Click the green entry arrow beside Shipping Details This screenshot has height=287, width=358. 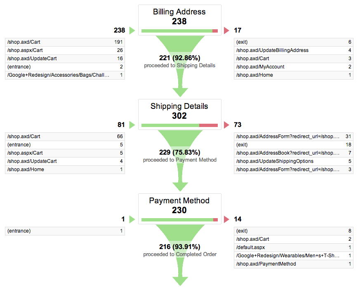[132, 125]
